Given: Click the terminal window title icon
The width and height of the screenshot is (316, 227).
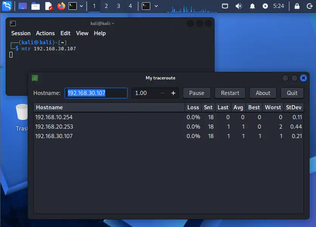Looking at the screenshot, I should (x=13, y=23).
